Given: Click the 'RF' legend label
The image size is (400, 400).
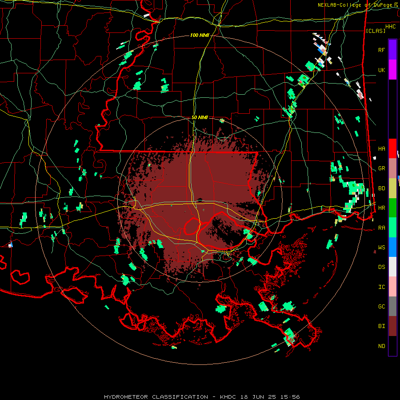Looking at the screenshot, I should (381, 50).
